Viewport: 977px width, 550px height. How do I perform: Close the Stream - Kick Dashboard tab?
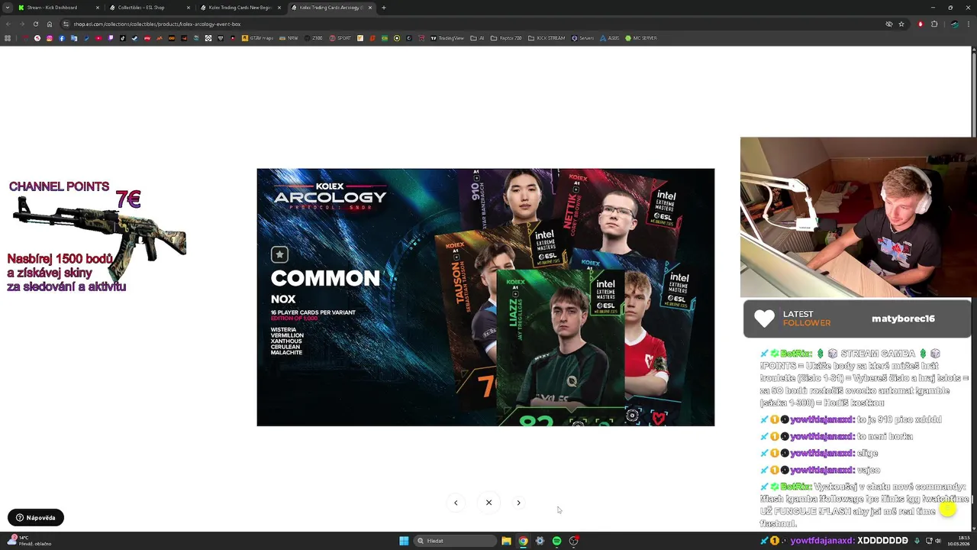pyautogui.click(x=97, y=8)
